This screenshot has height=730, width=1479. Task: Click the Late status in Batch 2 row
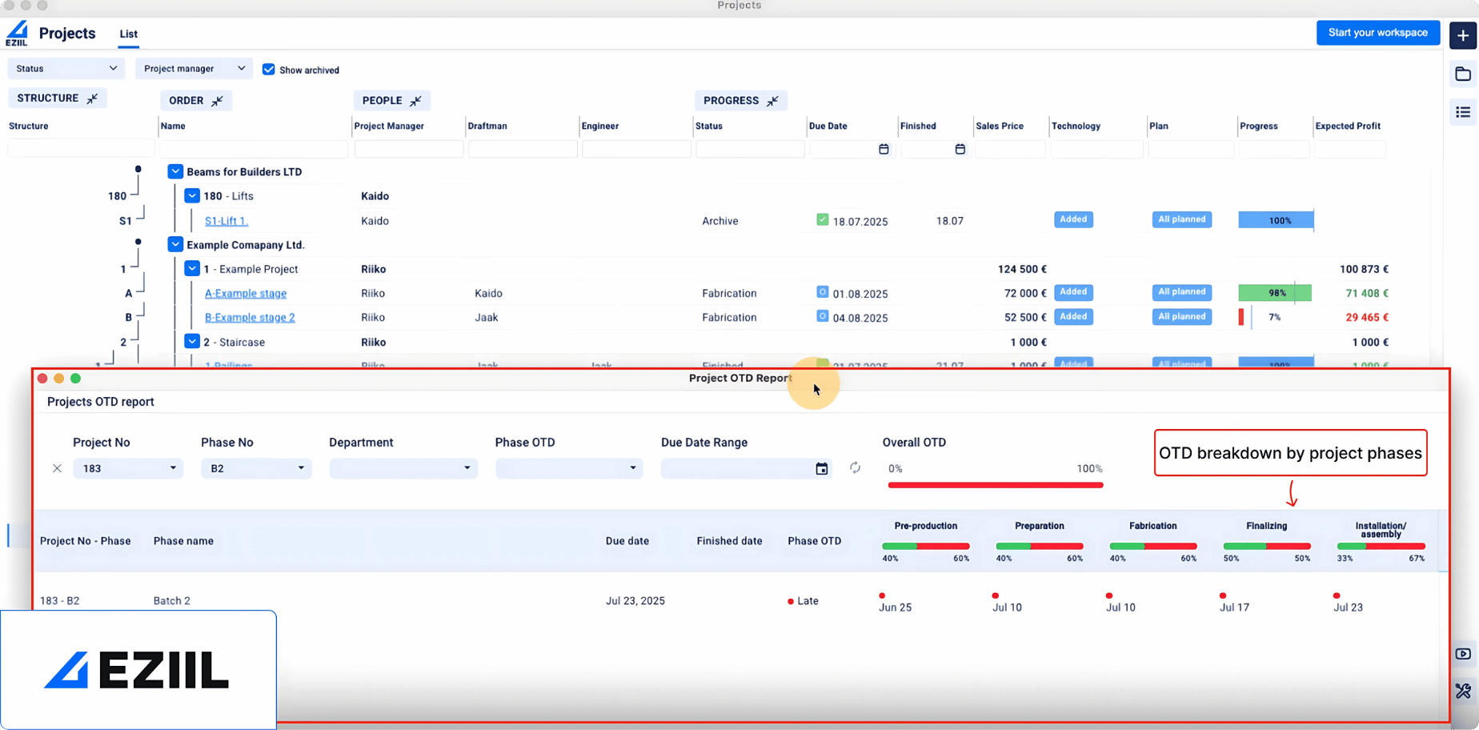(804, 601)
